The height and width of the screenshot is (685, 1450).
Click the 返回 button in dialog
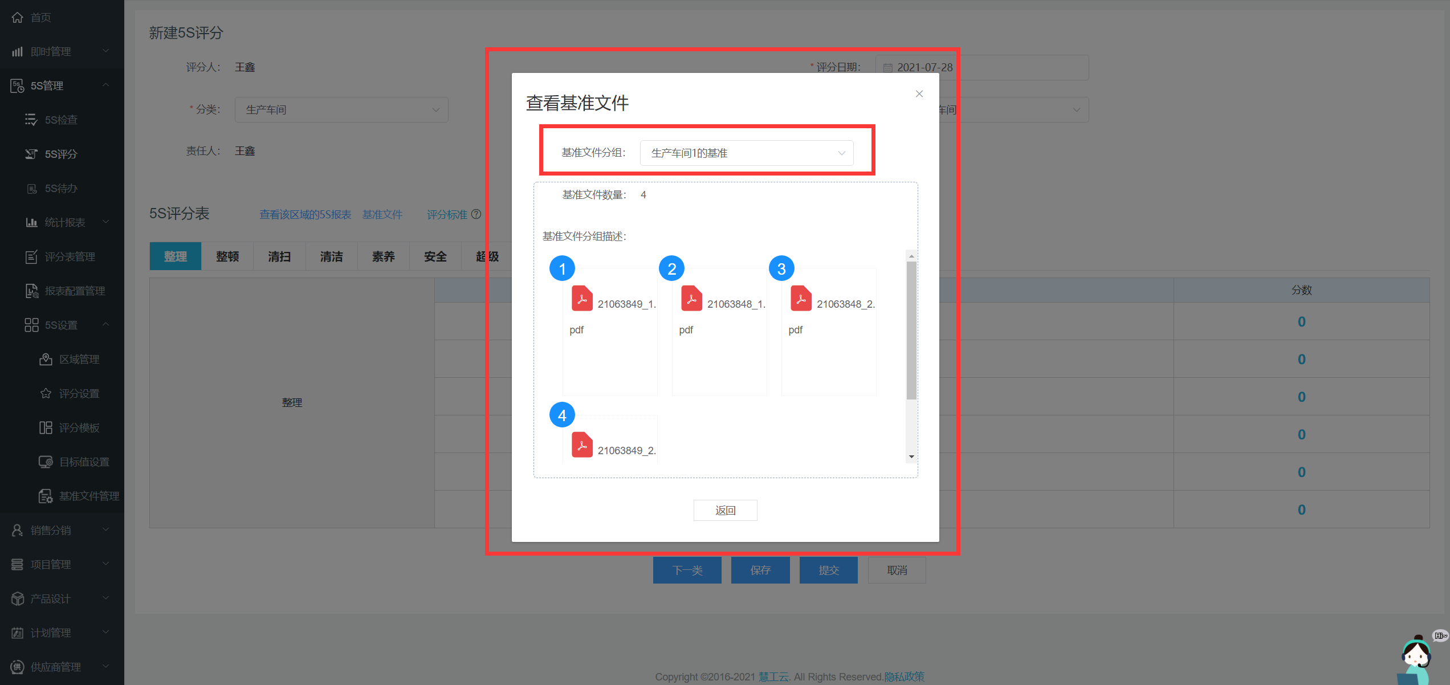coord(725,510)
